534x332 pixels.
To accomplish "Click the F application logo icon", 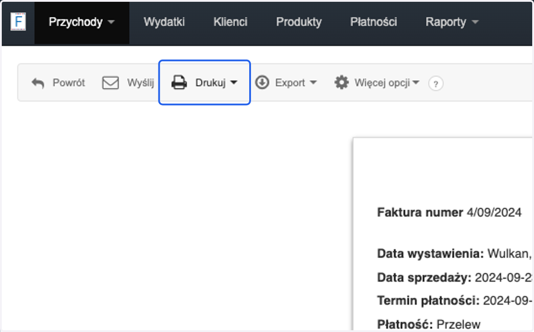I will (x=18, y=22).
